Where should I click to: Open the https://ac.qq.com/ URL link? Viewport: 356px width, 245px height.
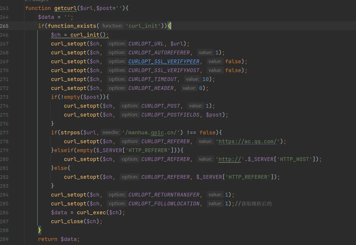point(247,141)
